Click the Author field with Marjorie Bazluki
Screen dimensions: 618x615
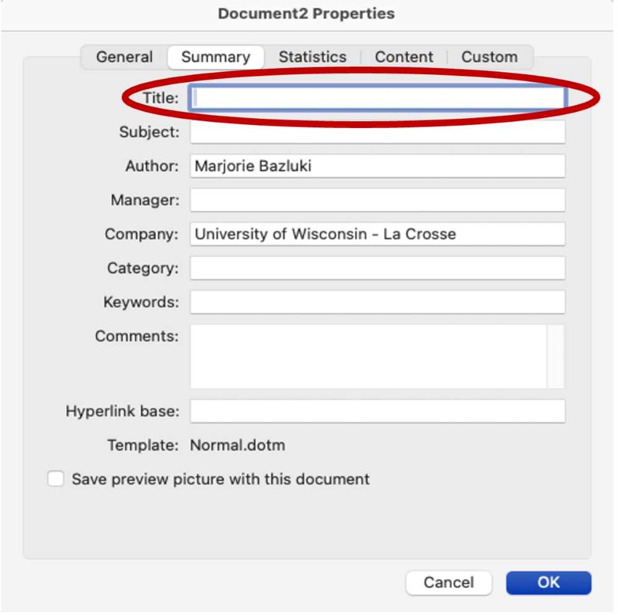click(377, 166)
